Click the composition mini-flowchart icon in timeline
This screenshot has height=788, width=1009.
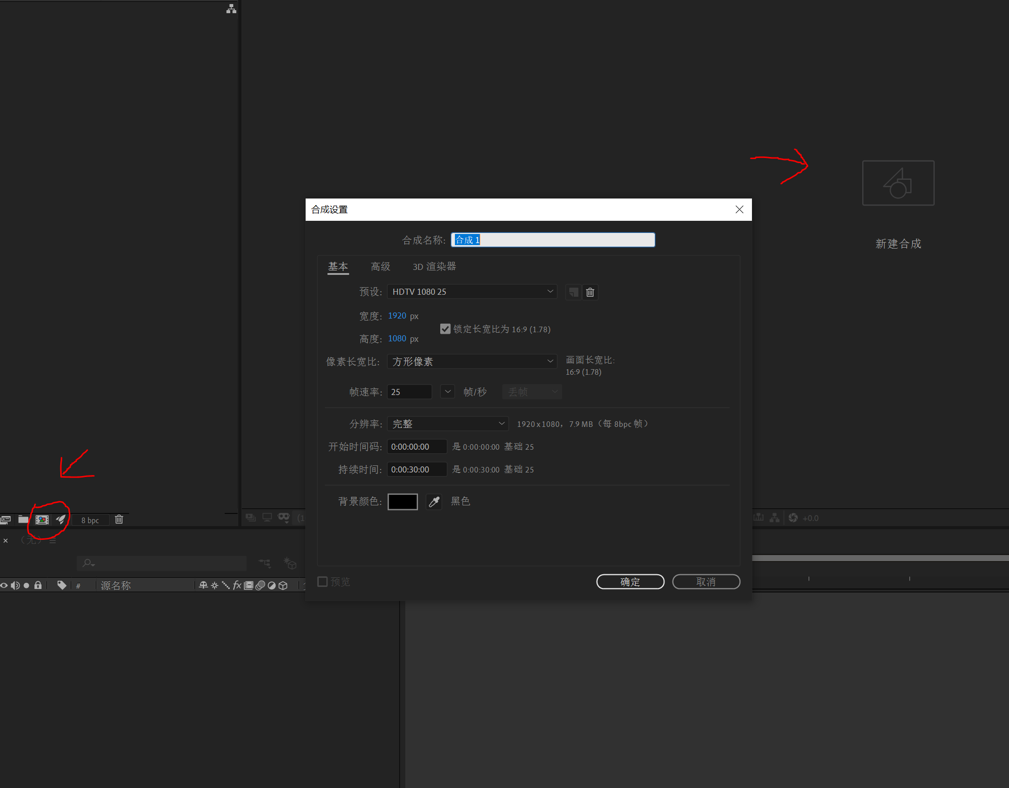tap(265, 563)
